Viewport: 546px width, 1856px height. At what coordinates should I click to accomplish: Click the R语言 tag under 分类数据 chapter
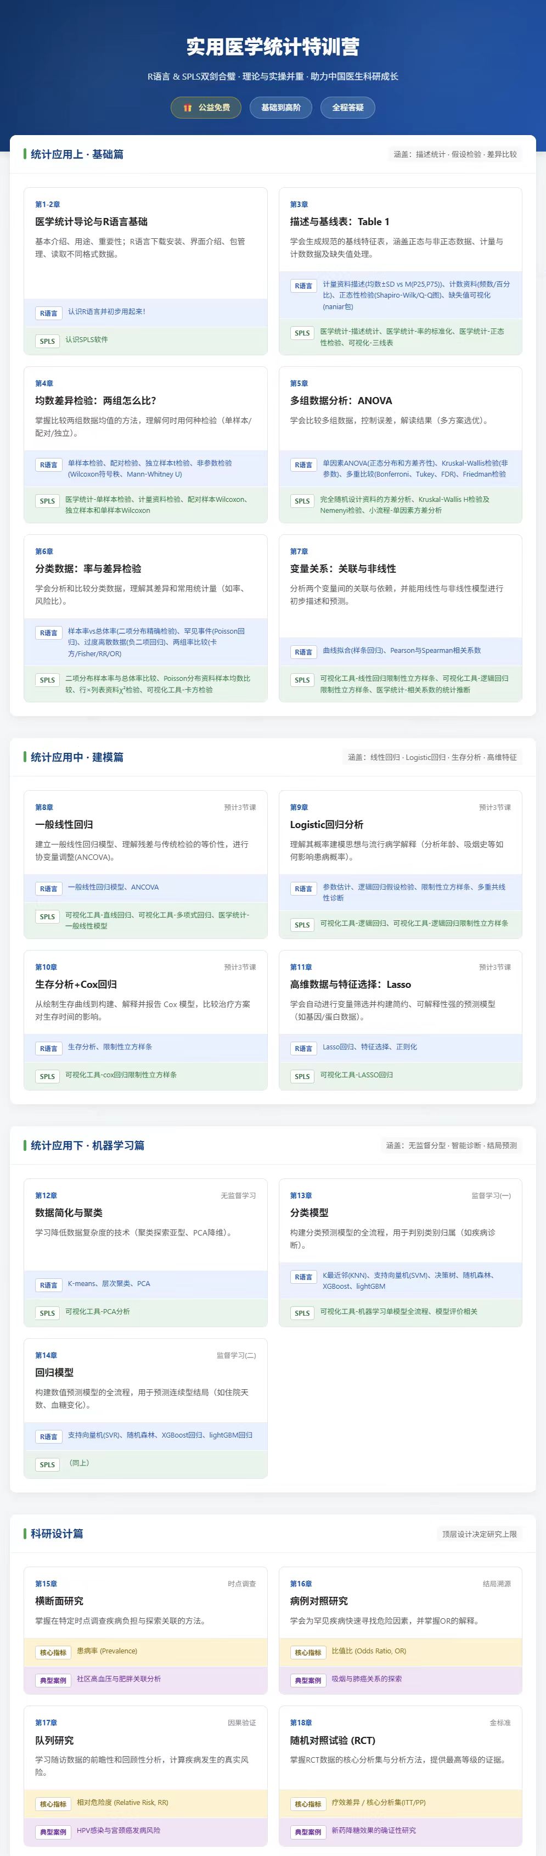click(49, 633)
